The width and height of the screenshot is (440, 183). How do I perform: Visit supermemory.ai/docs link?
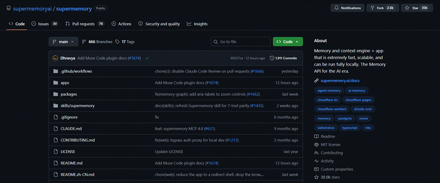pos(340,81)
